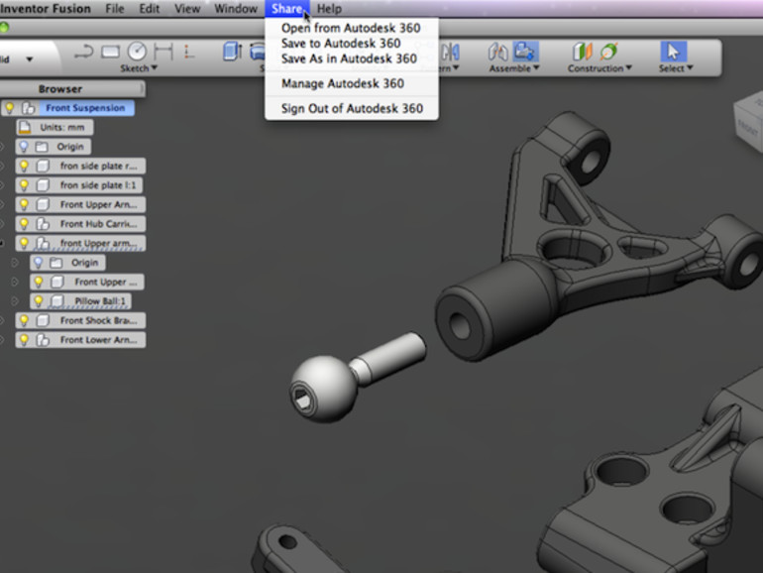Open the Pattern dropdown arrow
Image resolution: width=763 pixels, height=573 pixels.
(x=456, y=67)
